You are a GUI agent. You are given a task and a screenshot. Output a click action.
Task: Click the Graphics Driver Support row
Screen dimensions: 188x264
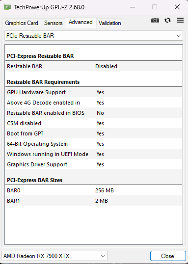[x=94, y=164]
